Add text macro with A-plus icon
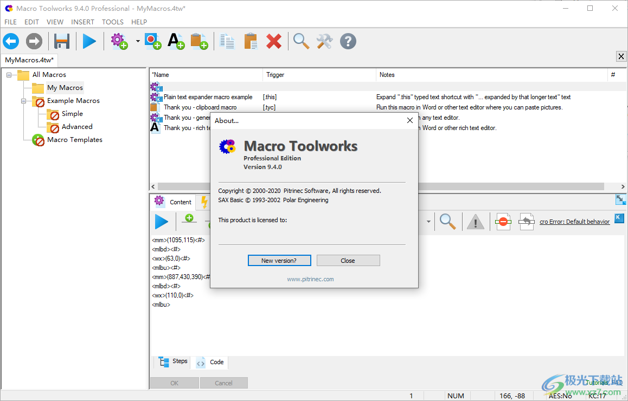Screen dimensions: 628x401 [176, 41]
